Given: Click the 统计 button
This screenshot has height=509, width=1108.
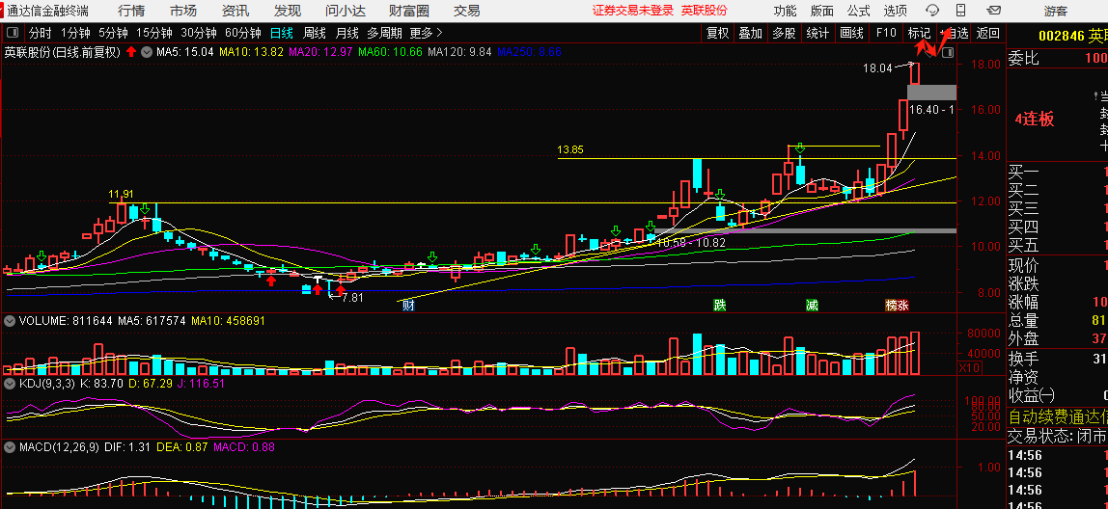Looking at the screenshot, I should [817, 33].
